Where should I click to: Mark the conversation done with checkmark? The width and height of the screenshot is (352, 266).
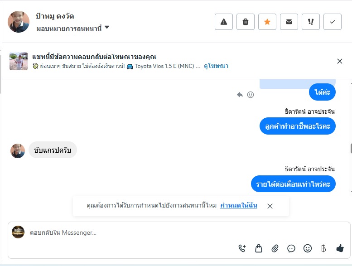pos(333,22)
